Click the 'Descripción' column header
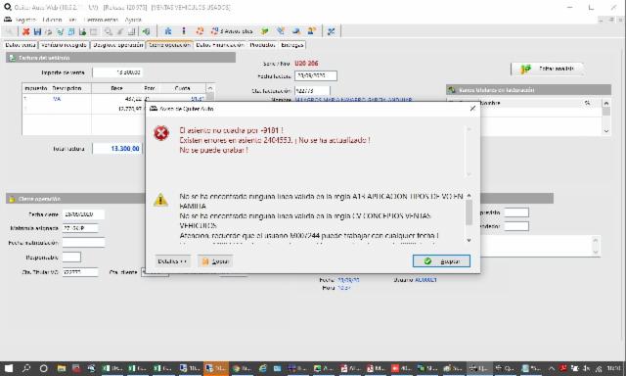This screenshot has height=376, width=626. point(67,88)
